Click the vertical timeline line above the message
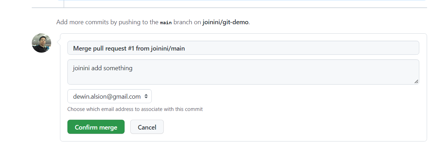The width and height of the screenshot is (432, 145). point(64,4)
